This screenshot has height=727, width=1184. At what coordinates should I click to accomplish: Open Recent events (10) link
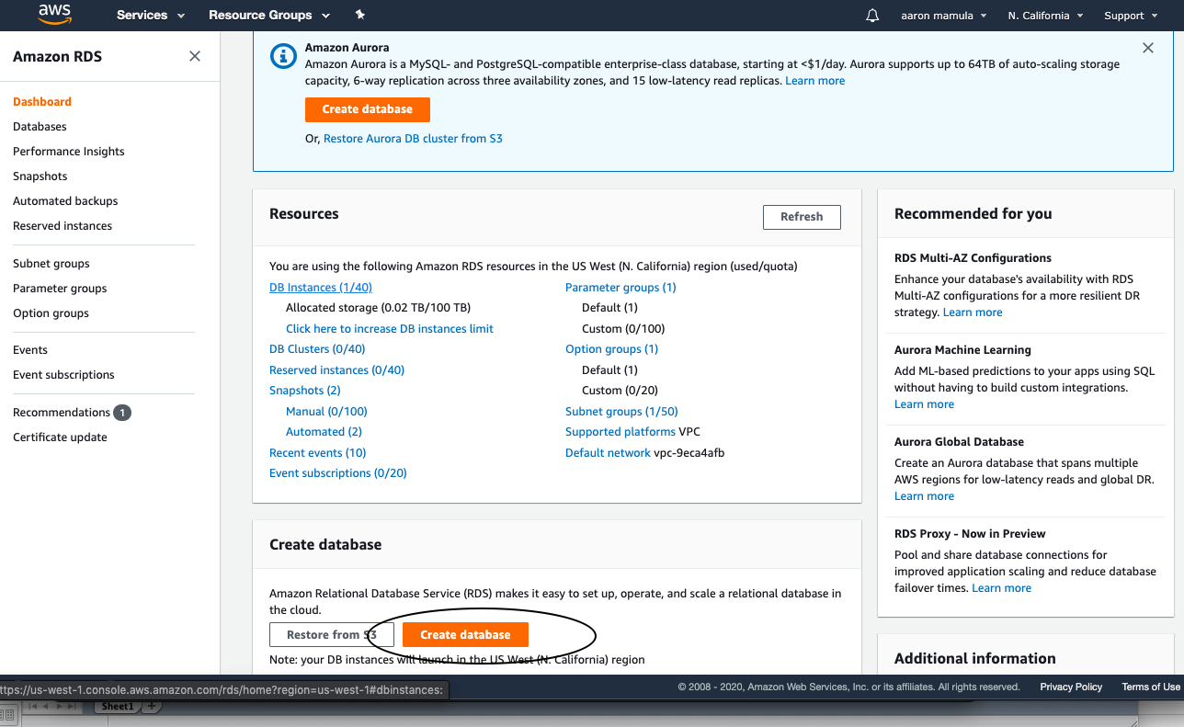pyautogui.click(x=317, y=453)
